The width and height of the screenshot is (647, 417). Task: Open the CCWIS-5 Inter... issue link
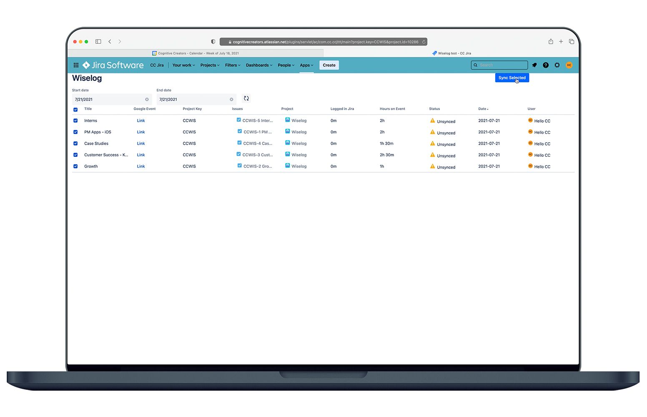click(x=258, y=121)
